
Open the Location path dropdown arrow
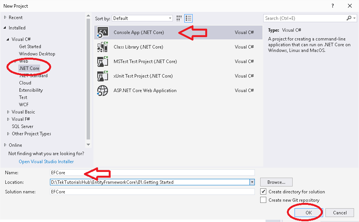252,182
